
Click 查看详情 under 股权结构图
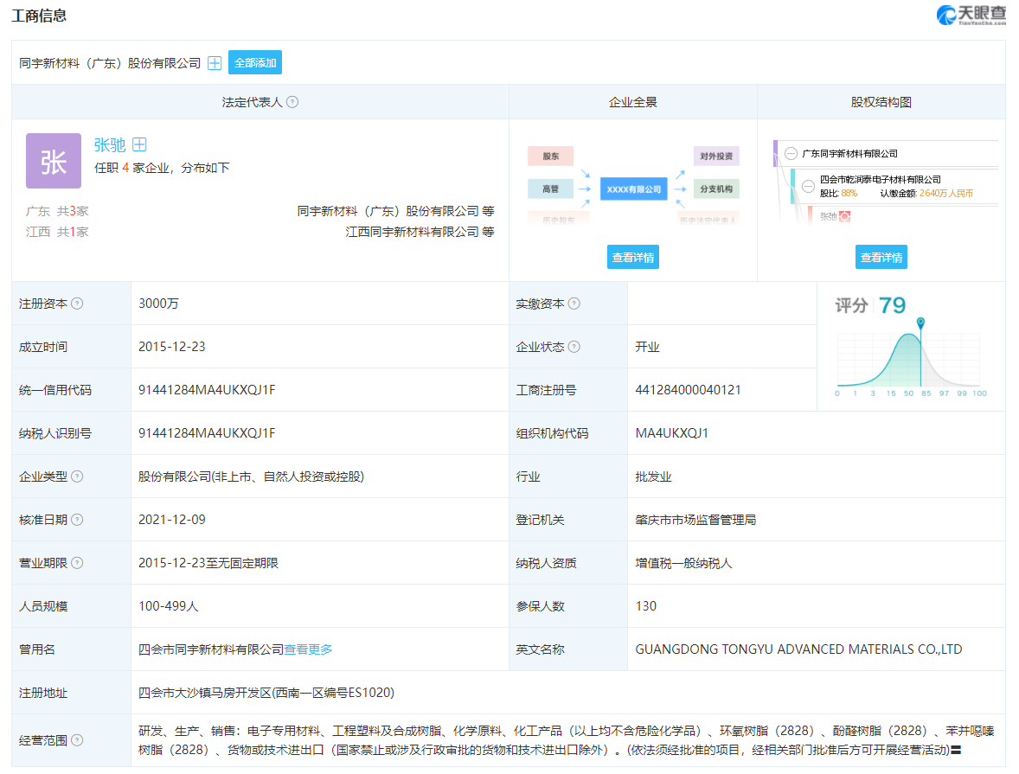pyautogui.click(x=881, y=257)
